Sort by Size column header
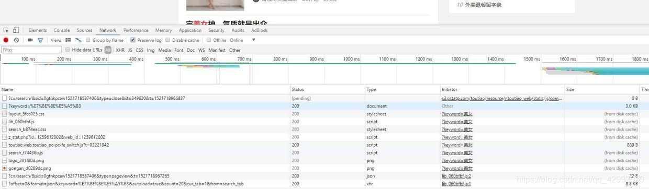This screenshot has width=649, height=189. point(602,90)
